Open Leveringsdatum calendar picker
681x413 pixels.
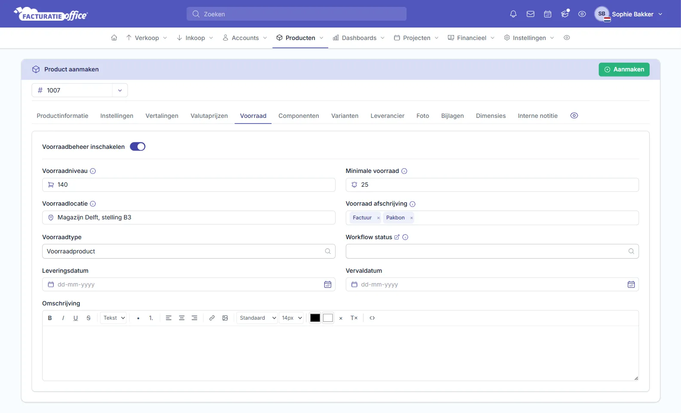pyautogui.click(x=327, y=284)
